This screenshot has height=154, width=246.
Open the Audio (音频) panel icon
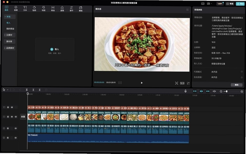coord(16,9)
